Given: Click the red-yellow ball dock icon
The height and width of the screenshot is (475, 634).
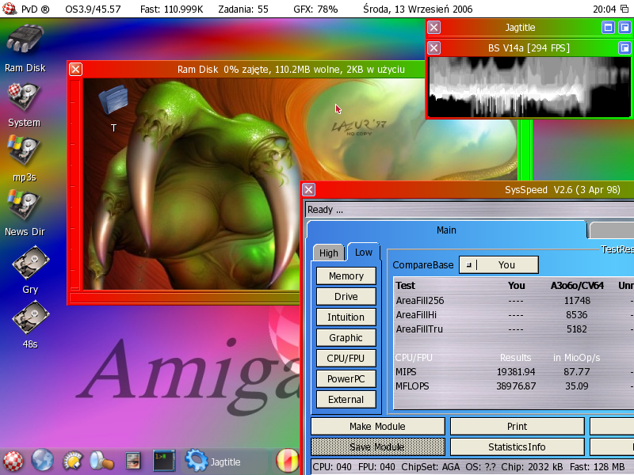Looking at the screenshot, I should tap(287, 461).
